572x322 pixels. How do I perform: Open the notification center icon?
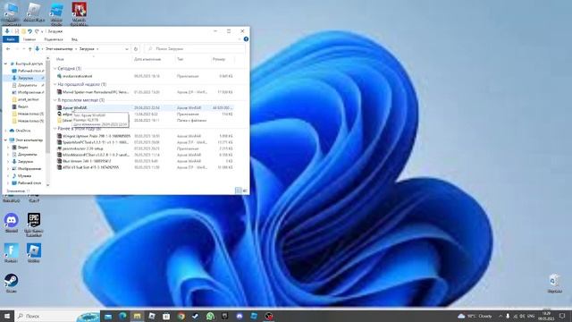562,316
